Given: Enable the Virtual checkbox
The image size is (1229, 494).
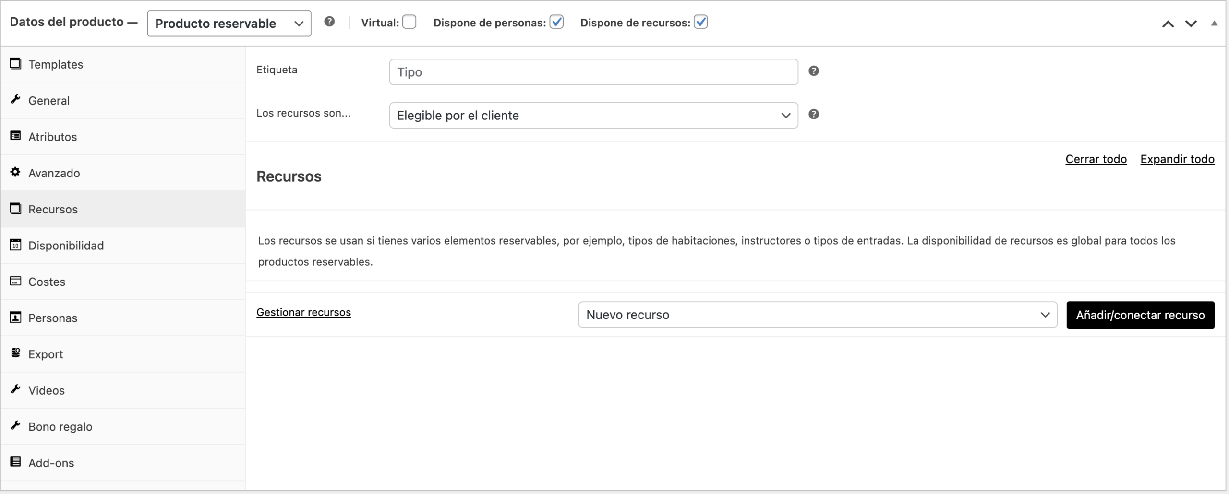Looking at the screenshot, I should pos(409,22).
